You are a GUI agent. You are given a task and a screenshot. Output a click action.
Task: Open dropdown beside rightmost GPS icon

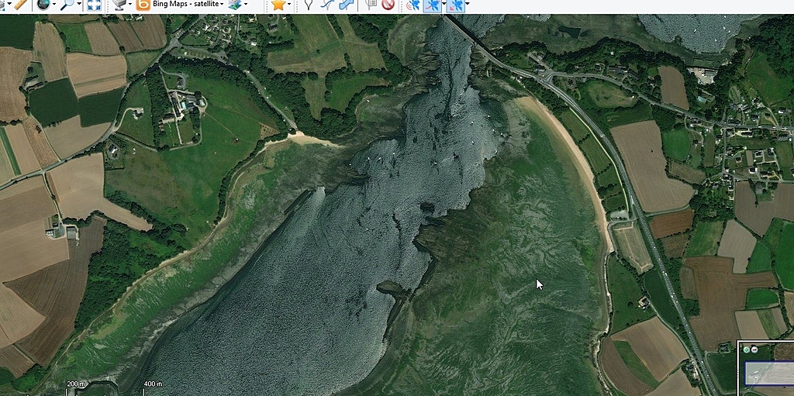click(466, 5)
